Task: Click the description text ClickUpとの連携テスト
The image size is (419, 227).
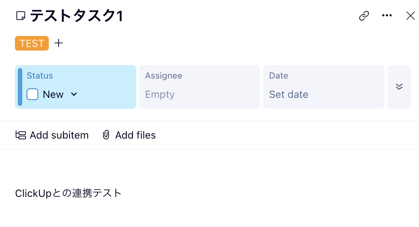Action: pyautogui.click(x=68, y=193)
